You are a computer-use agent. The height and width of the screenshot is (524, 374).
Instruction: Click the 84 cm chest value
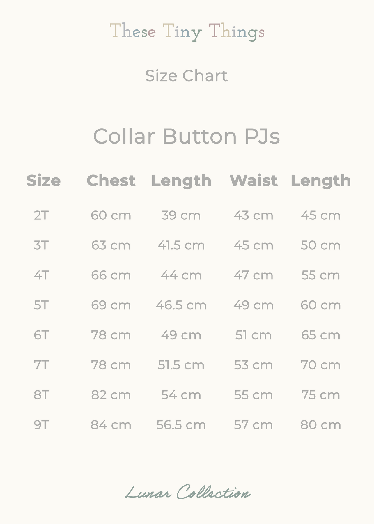[111, 425]
